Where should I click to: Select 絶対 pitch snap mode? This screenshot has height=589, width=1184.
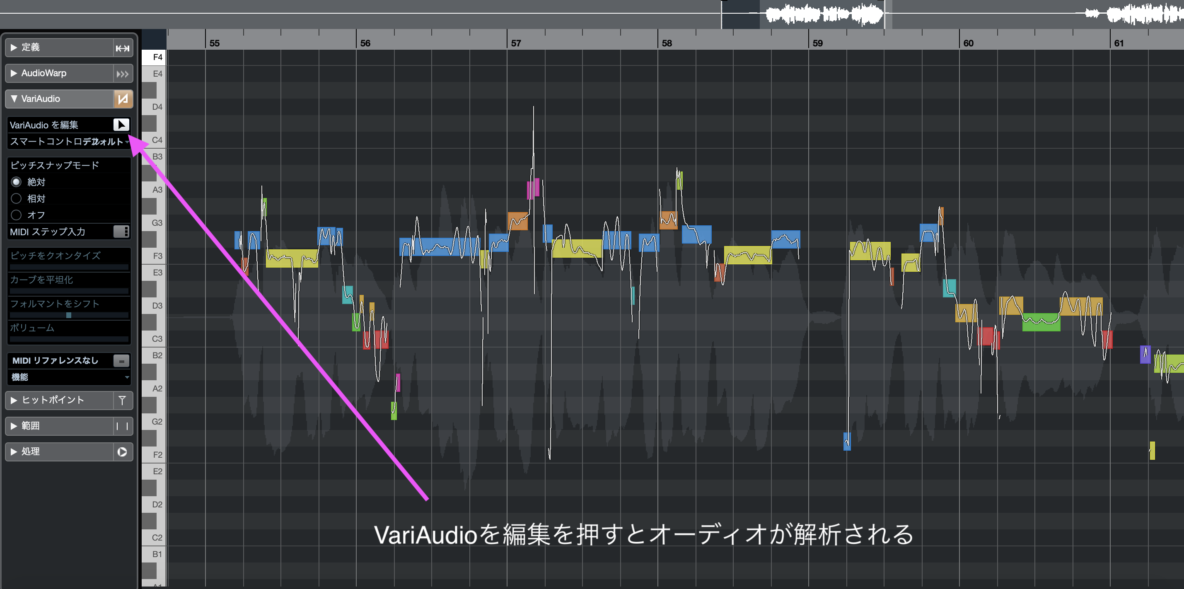point(17,182)
